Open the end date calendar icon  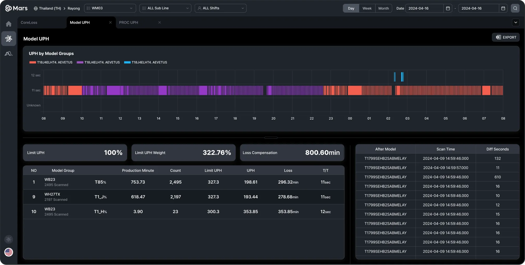point(503,8)
